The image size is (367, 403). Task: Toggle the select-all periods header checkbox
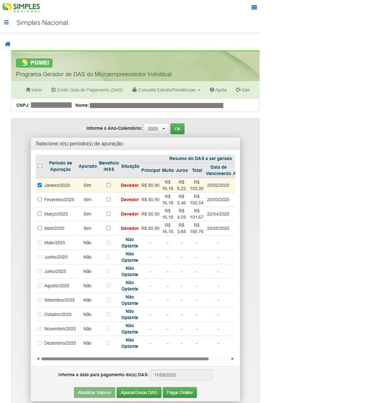(x=40, y=166)
